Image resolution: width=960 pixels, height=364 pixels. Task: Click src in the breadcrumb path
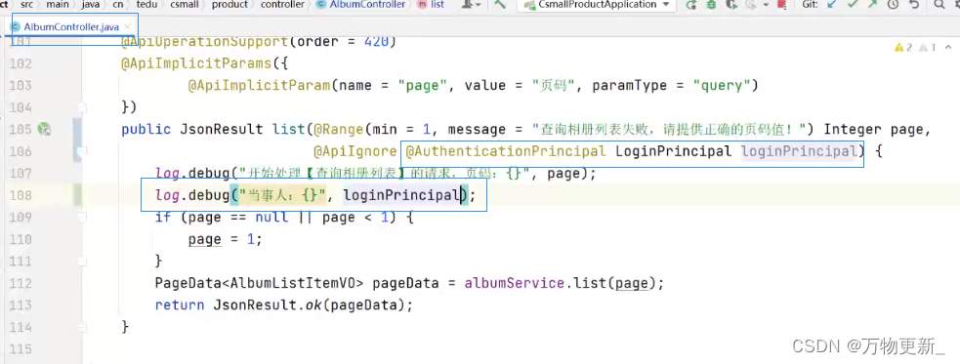[x=27, y=4]
